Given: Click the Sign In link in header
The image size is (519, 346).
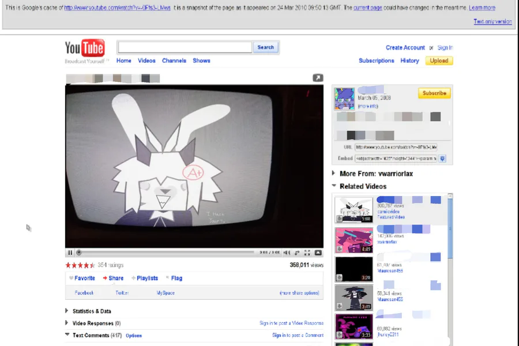Looking at the screenshot, I should (x=445, y=48).
